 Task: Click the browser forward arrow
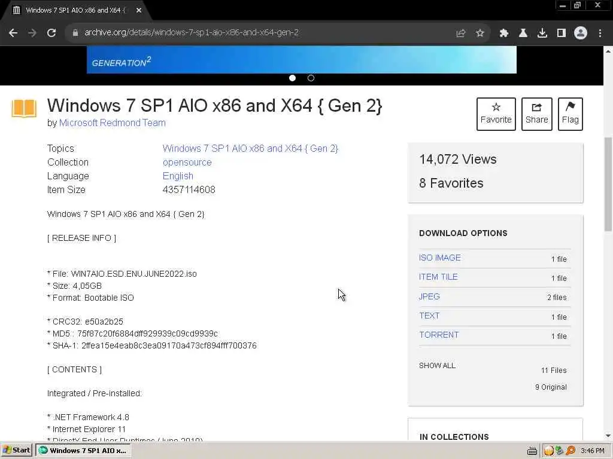coord(32,33)
